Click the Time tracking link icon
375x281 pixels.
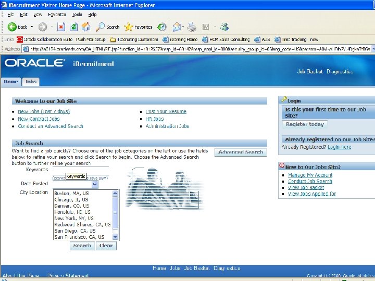(x=278, y=40)
